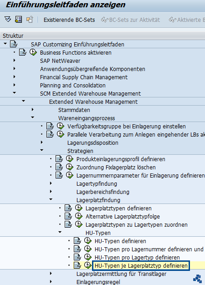
Task: Open documentation icon of SAP Customizing Einführungsleitfaden
Action: point(14,44)
